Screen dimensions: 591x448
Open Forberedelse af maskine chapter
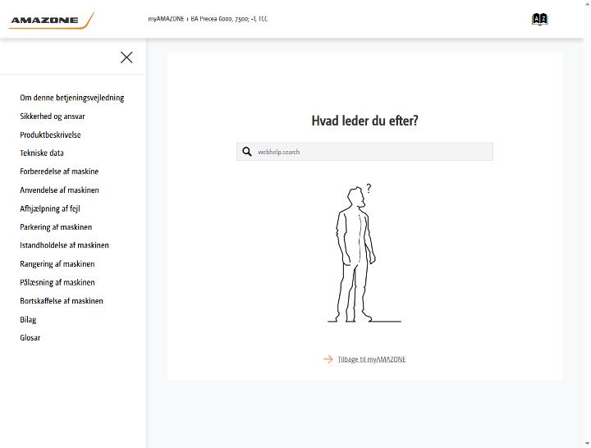click(59, 171)
